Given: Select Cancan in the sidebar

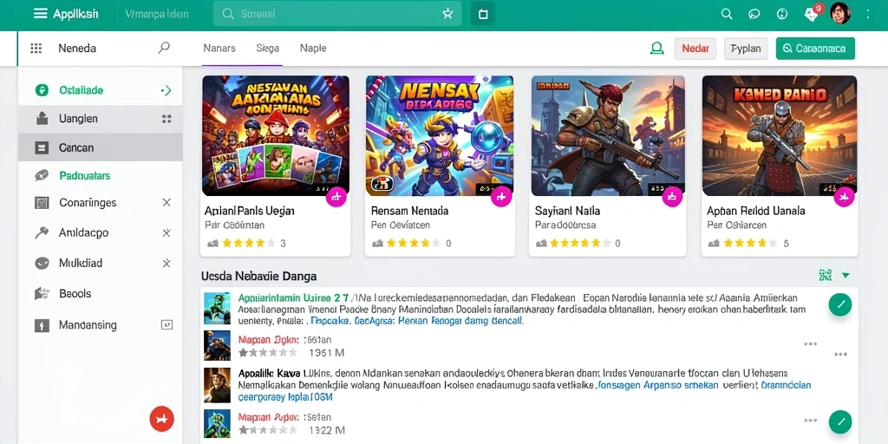Looking at the screenshot, I should tap(101, 147).
